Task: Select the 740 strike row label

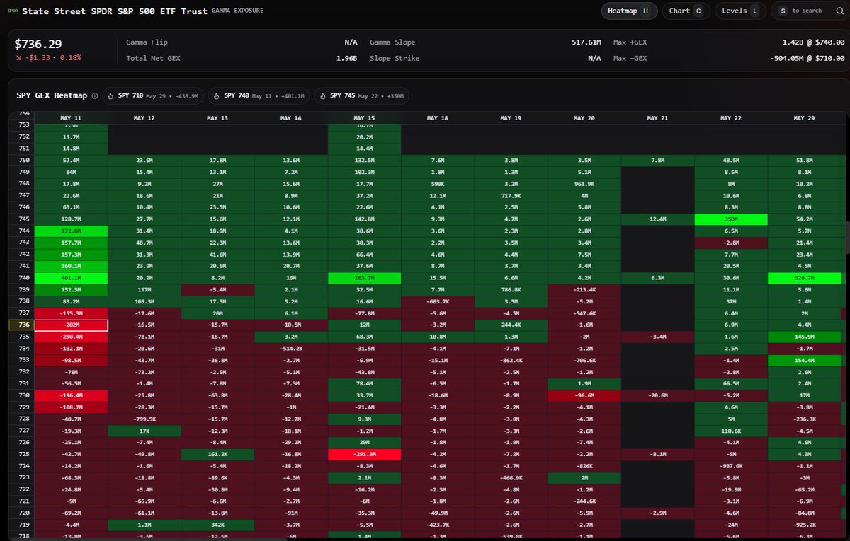Action: (21, 277)
